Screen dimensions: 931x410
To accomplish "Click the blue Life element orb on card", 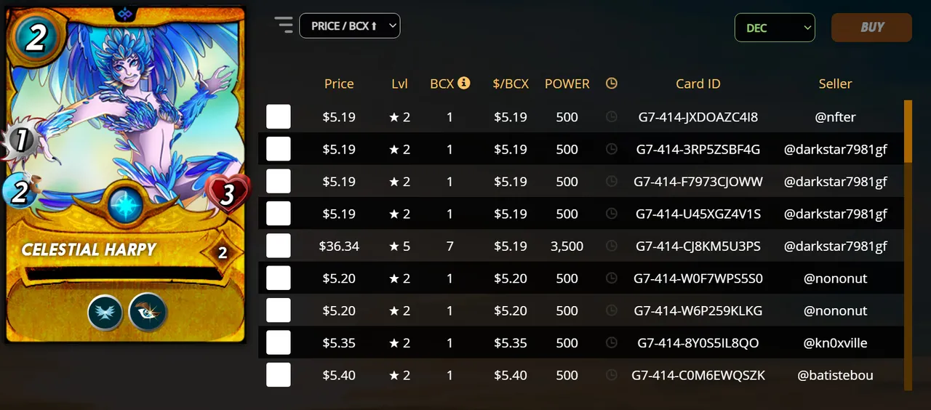I will pos(126,206).
